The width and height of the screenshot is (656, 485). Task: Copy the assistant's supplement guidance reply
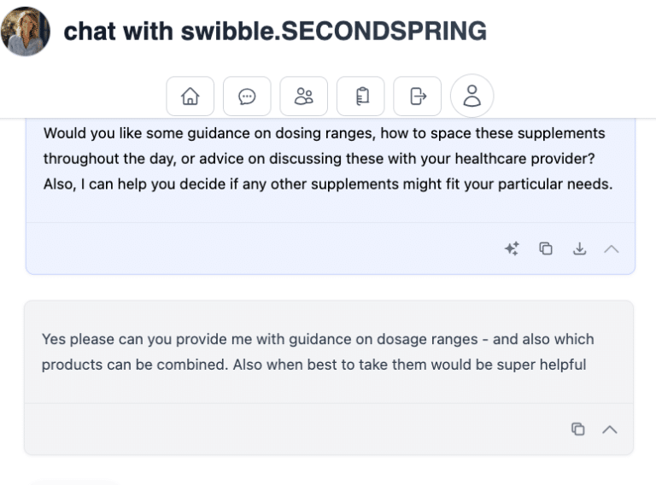(546, 248)
